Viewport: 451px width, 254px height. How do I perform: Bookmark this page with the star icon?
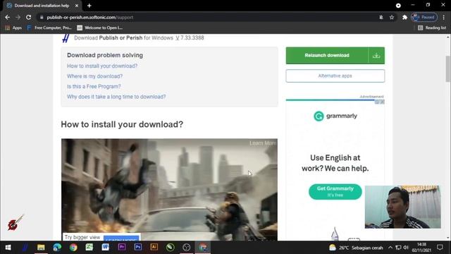(392, 17)
